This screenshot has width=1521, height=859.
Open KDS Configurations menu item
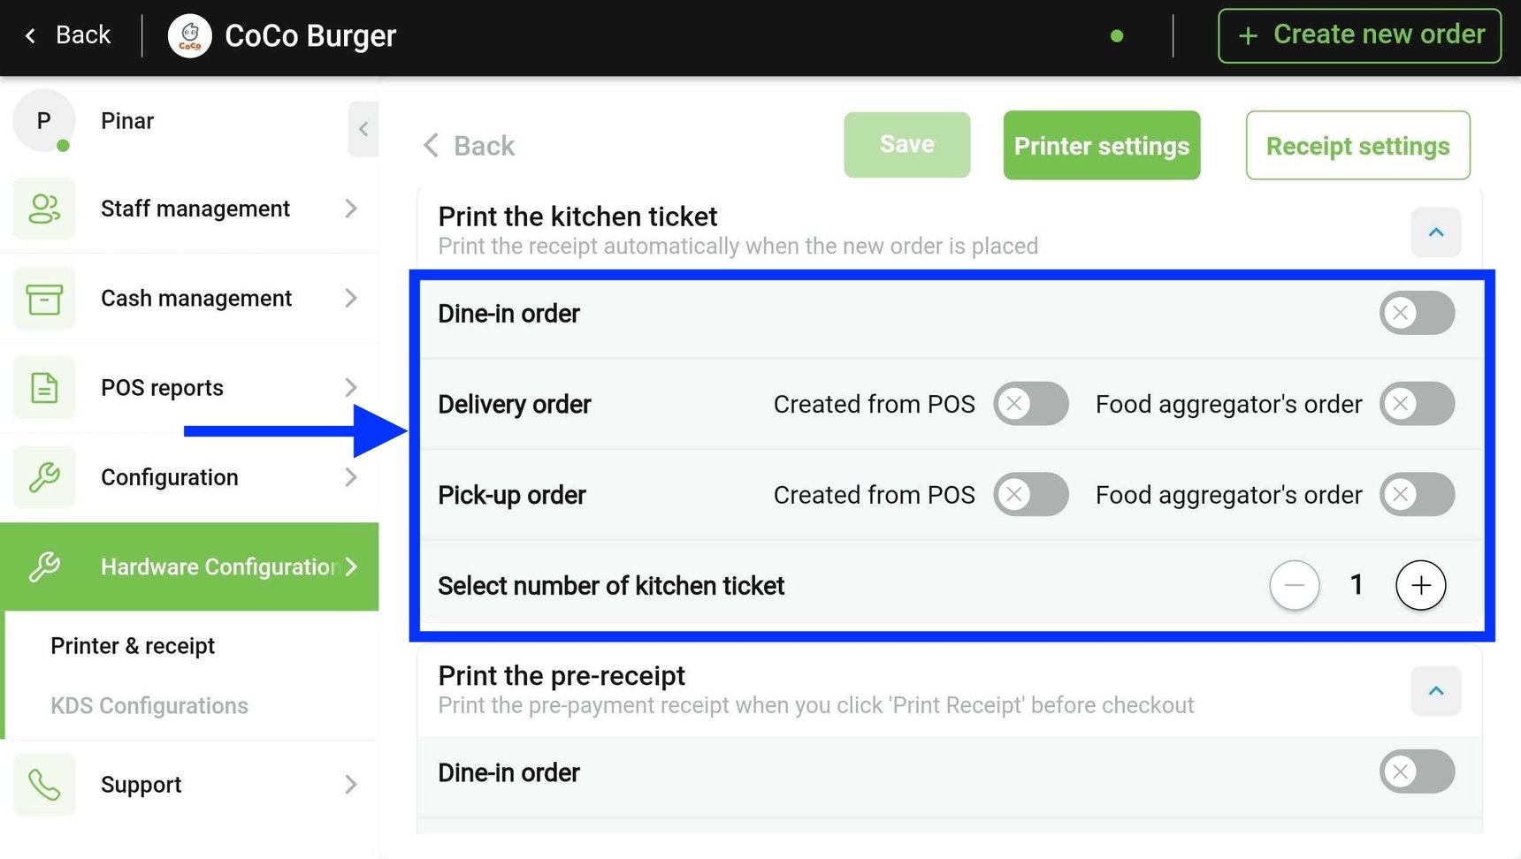tap(148, 705)
